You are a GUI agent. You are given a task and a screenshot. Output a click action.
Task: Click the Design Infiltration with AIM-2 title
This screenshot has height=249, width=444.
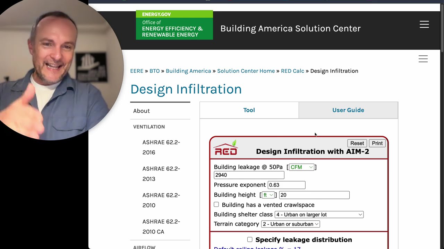click(313, 151)
